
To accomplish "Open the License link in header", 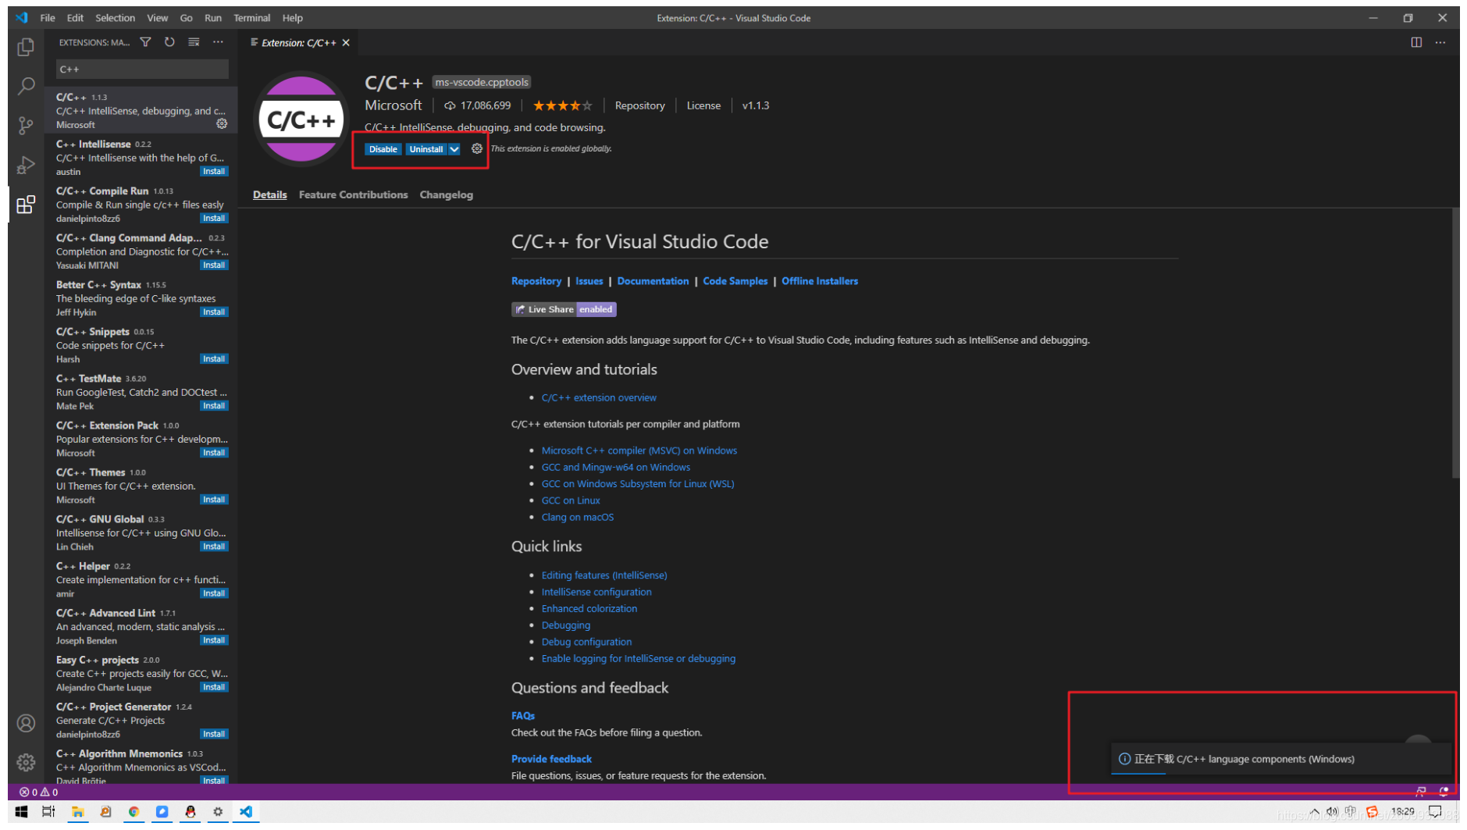I will (x=703, y=105).
